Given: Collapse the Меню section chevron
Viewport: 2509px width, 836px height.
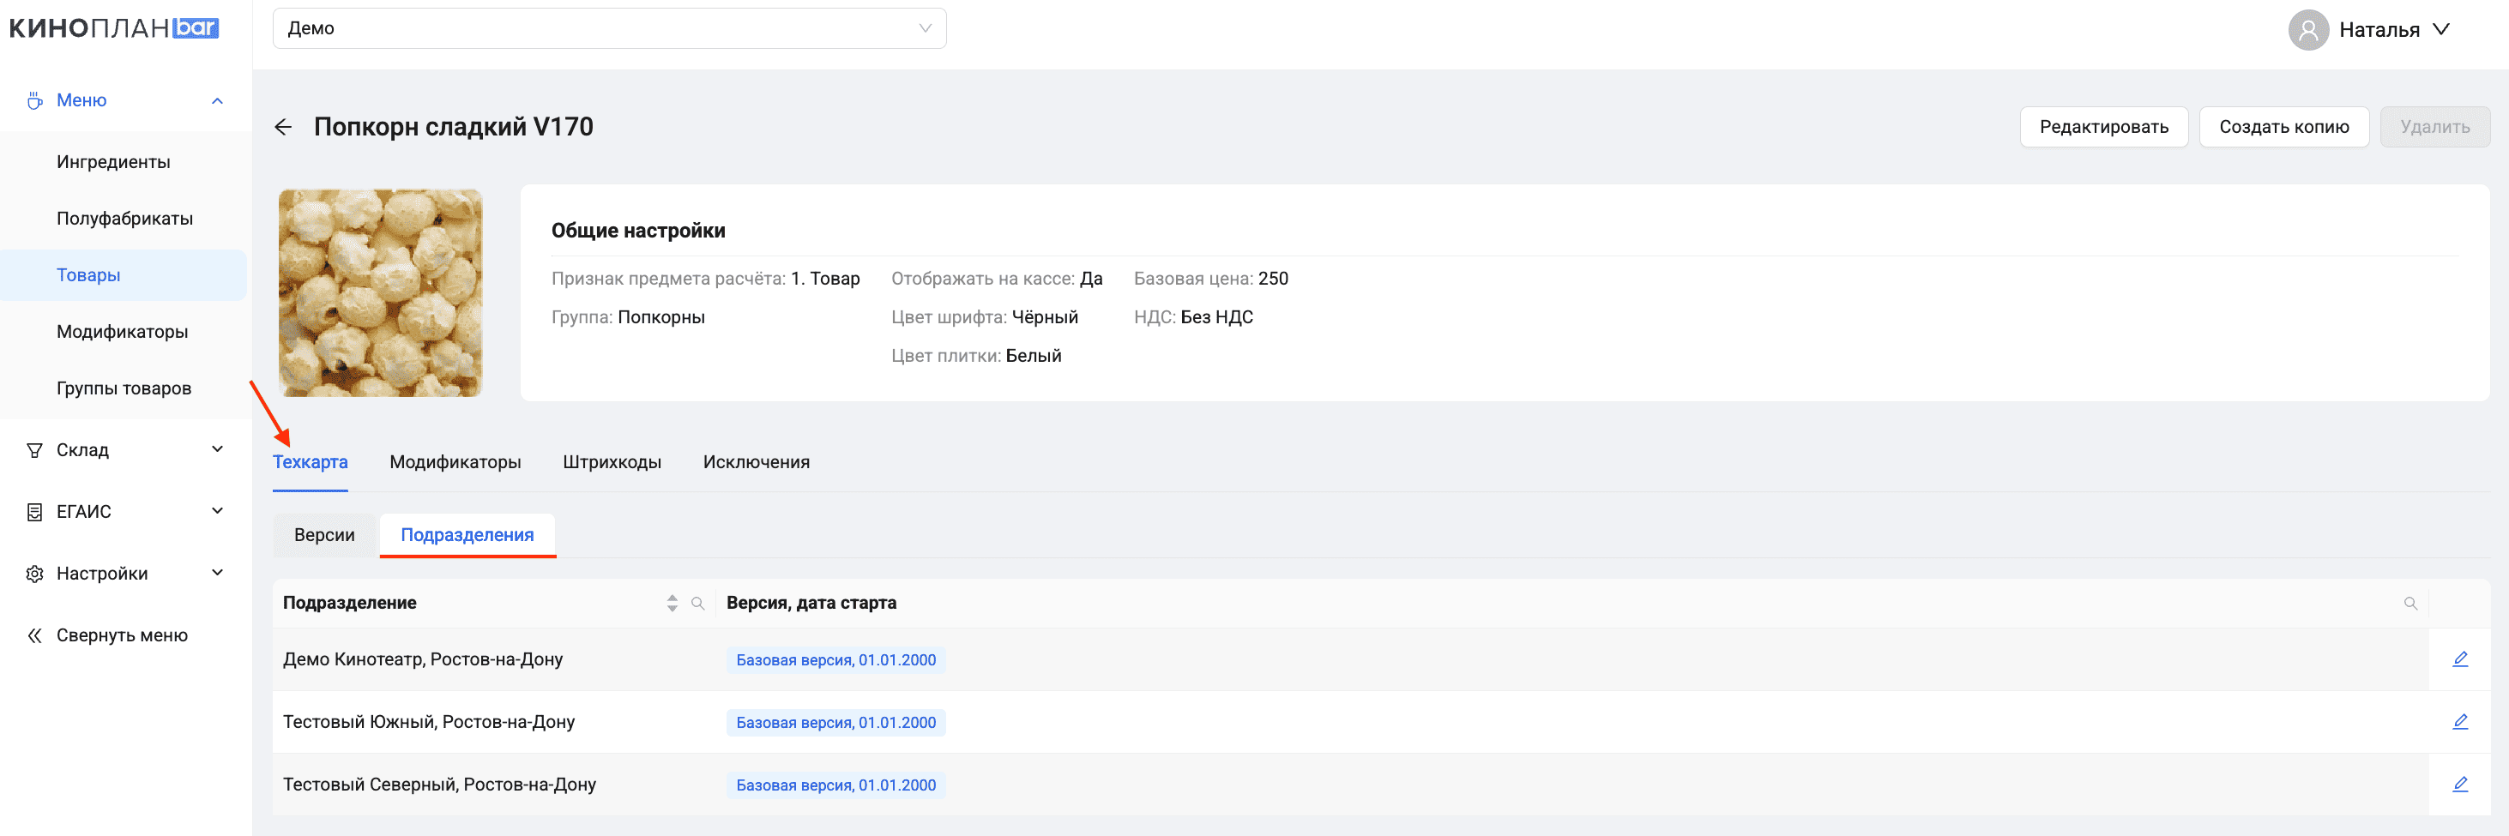Looking at the screenshot, I should coord(217,100).
